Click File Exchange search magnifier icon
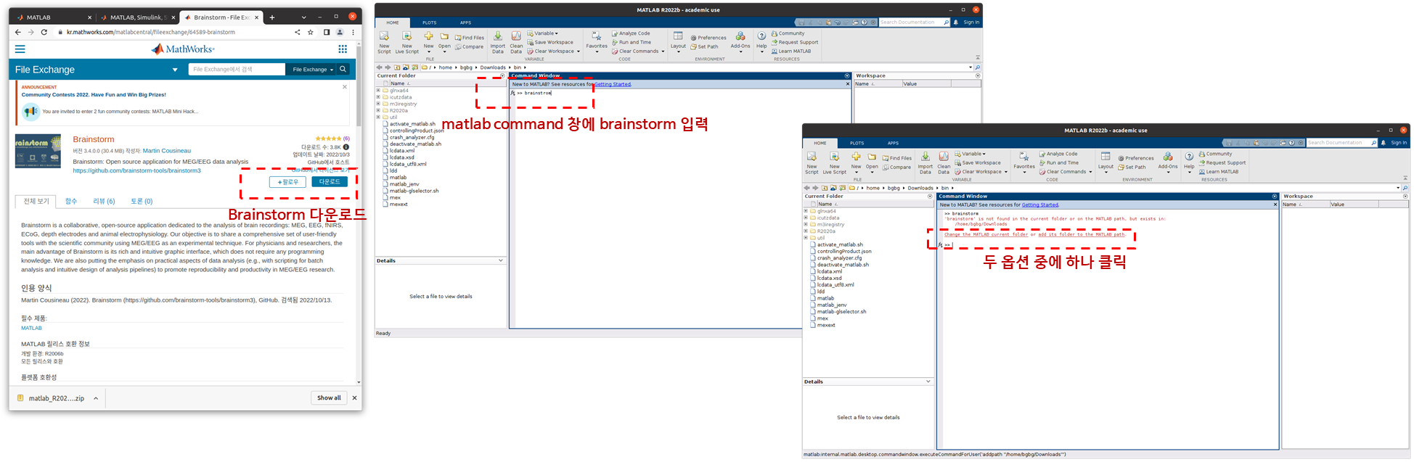The height and width of the screenshot is (462, 1414). tap(343, 69)
